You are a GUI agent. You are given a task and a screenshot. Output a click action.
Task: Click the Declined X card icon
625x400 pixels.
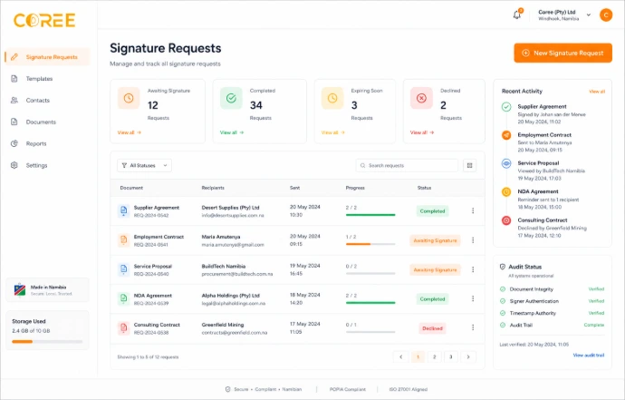click(421, 98)
